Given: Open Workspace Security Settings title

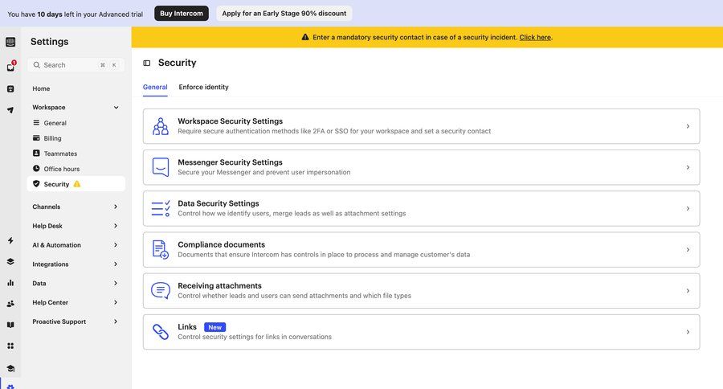Looking at the screenshot, I should click(230, 121).
